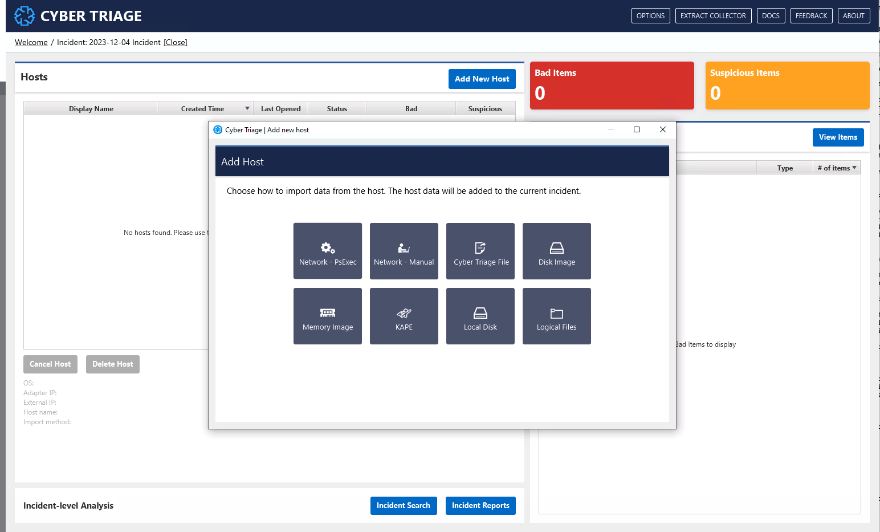Select the Network - PsExec import option
The image size is (880, 532).
[328, 251]
